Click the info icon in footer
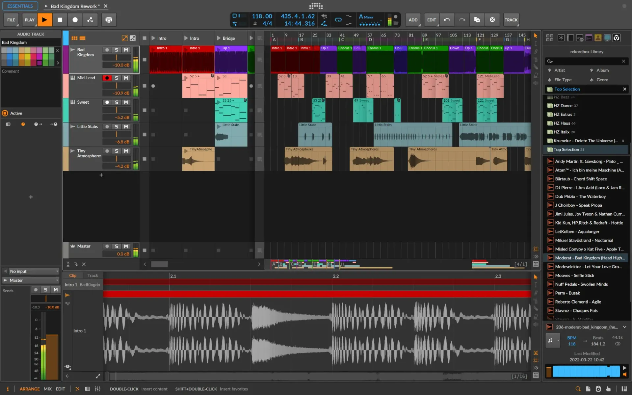Image resolution: width=632 pixels, height=395 pixels. pyautogui.click(x=8, y=389)
